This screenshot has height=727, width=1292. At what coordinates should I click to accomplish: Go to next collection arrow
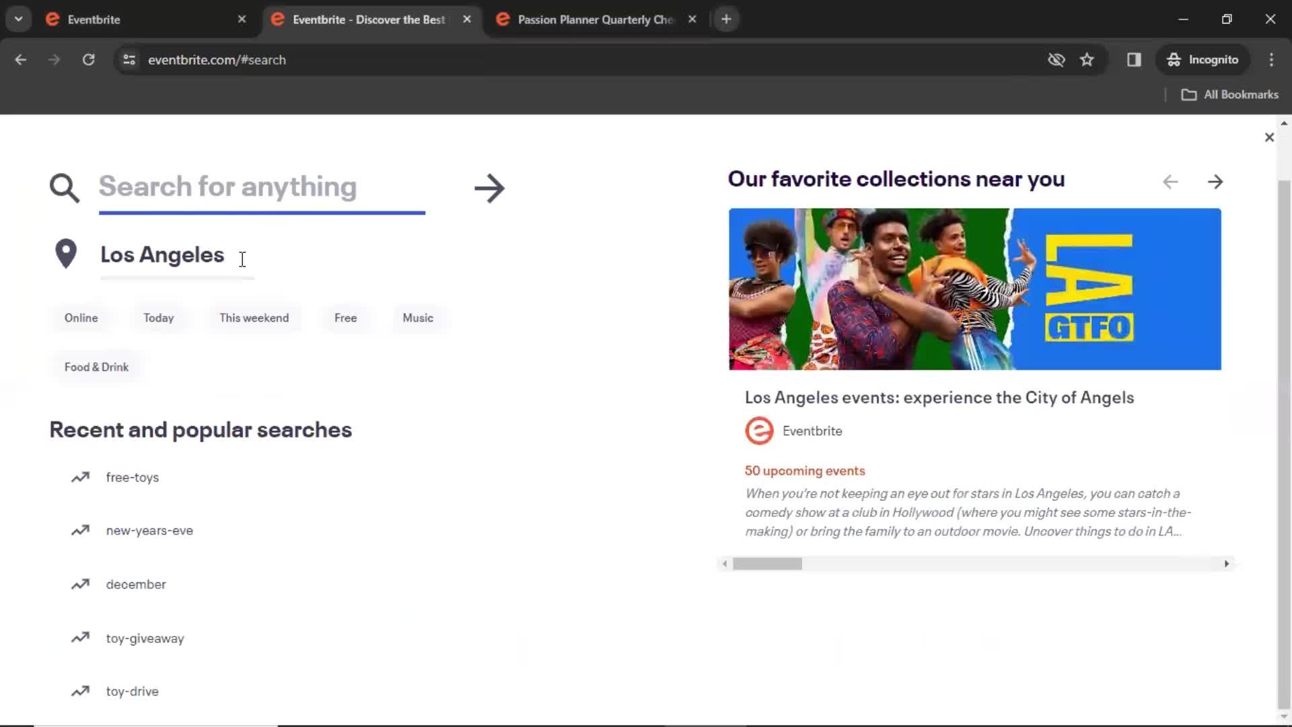point(1215,182)
